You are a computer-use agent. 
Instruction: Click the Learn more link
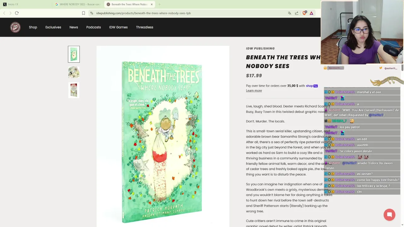[254, 91]
